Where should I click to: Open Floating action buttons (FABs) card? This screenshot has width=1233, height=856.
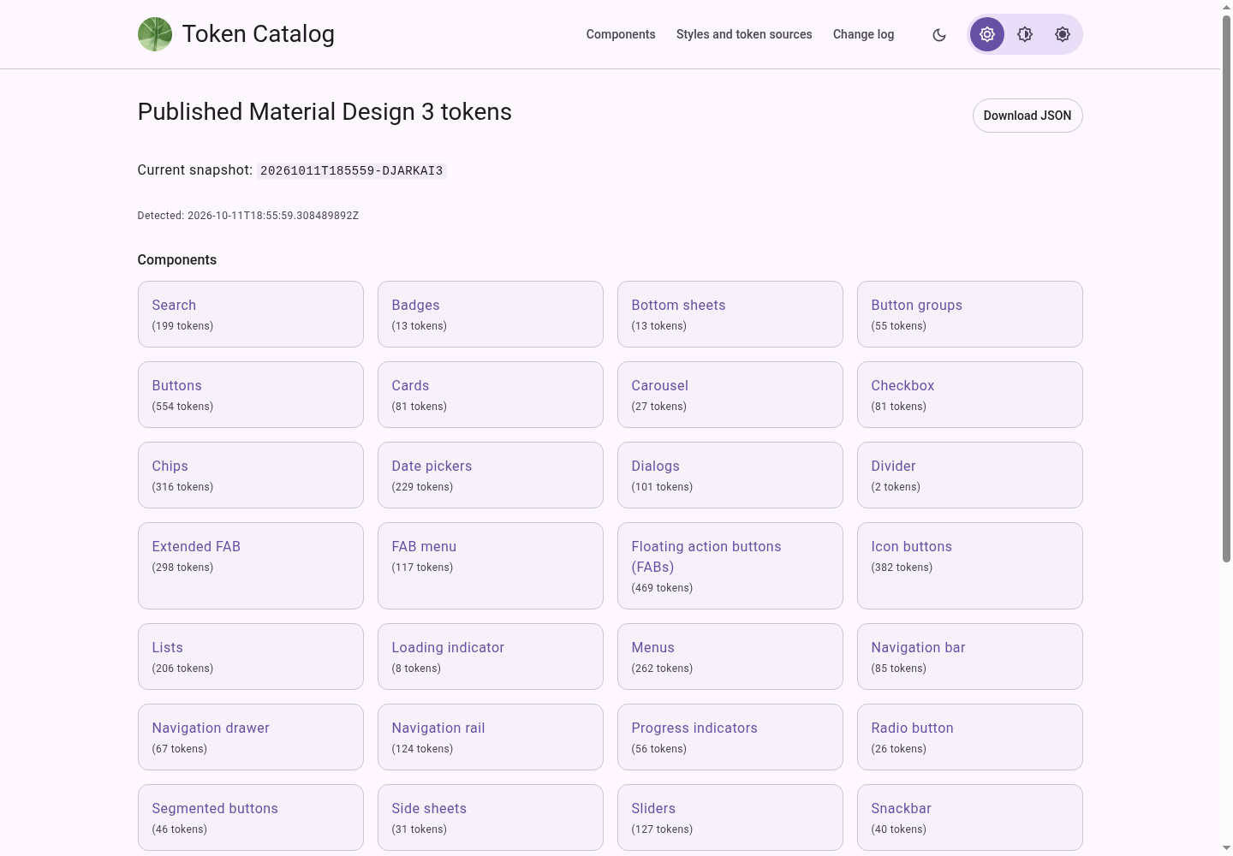pos(730,566)
